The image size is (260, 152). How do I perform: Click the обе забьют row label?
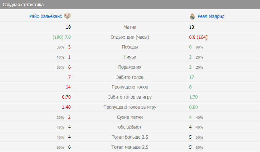pos(130,127)
